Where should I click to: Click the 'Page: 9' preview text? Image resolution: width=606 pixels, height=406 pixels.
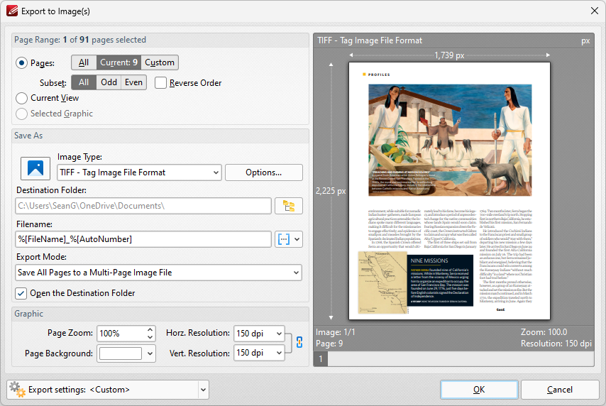pyautogui.click(x=329, y=344)
